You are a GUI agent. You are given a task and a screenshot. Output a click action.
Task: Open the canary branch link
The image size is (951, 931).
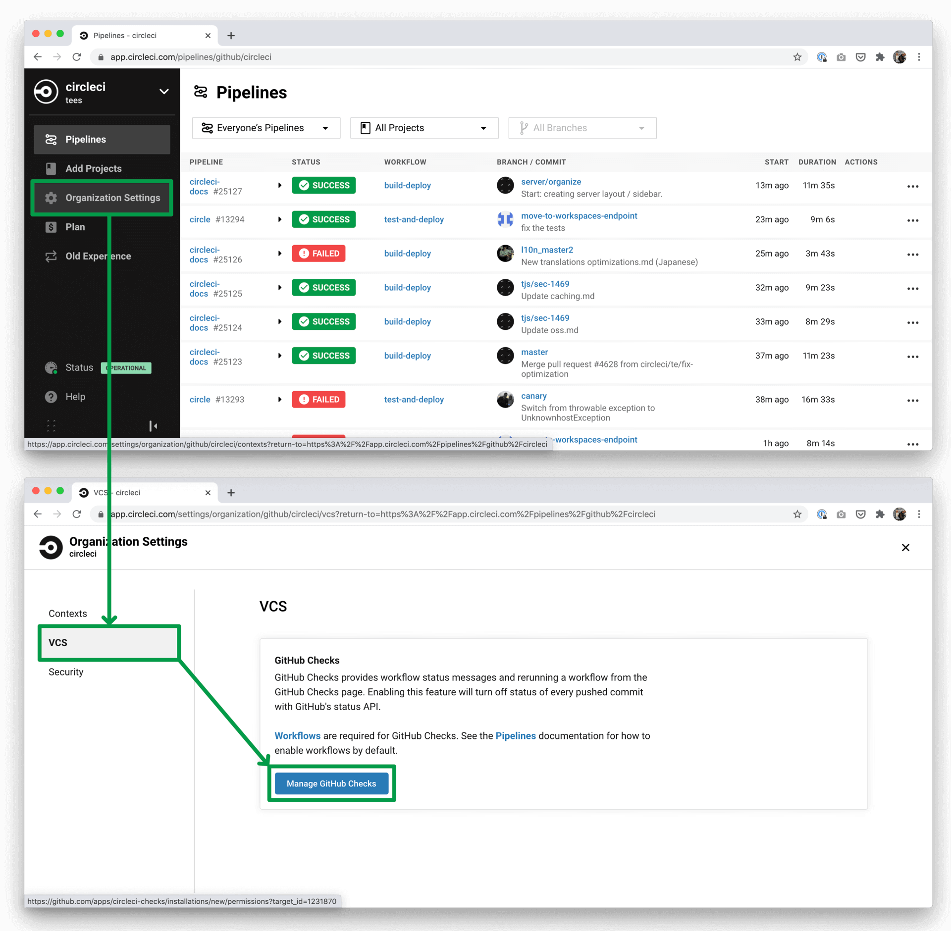[x=534, y=396]
